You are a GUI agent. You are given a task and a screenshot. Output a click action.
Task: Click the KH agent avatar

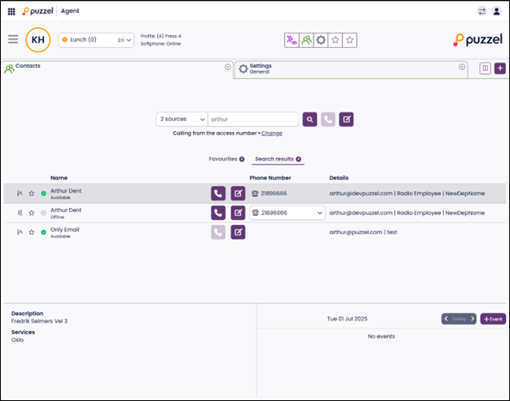click(38, 40)
